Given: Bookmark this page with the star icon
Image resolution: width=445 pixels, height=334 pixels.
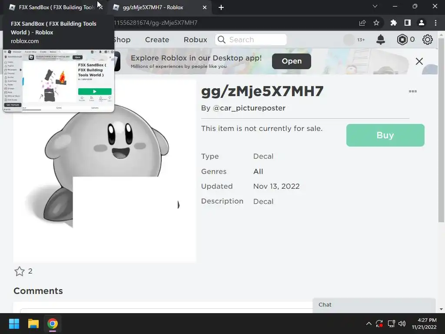Looking at the screenshot, I should click(x=376, y=23).
